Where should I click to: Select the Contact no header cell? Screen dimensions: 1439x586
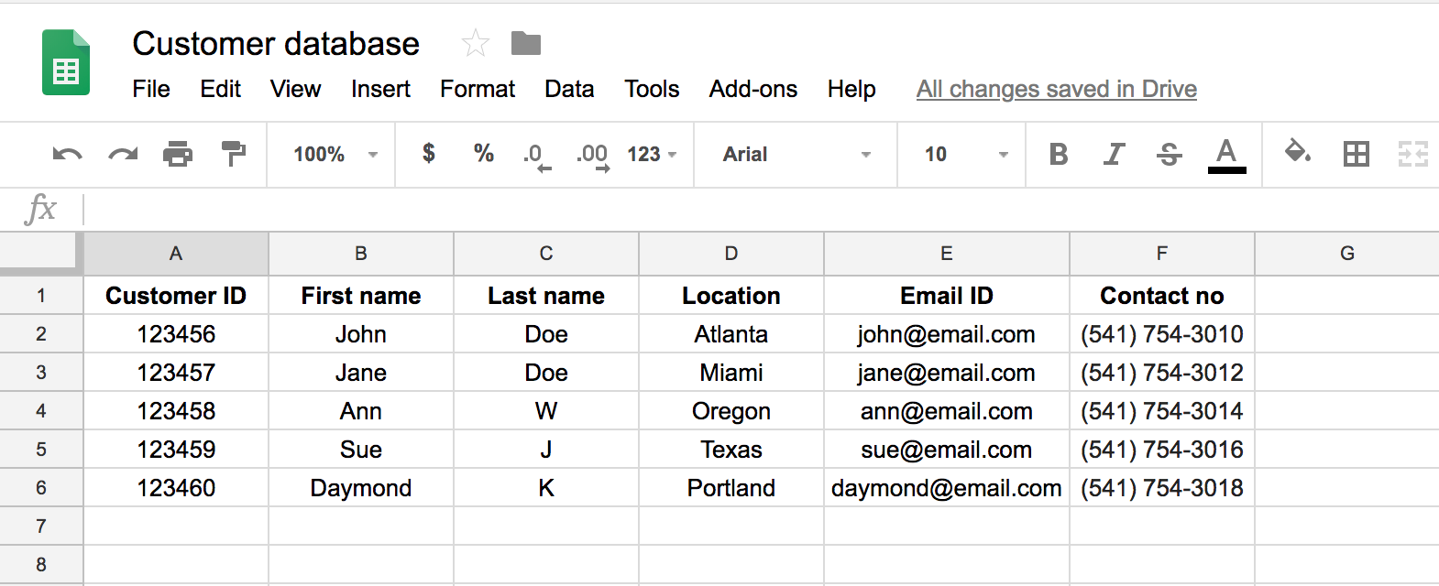click(x=1162, y=296)
